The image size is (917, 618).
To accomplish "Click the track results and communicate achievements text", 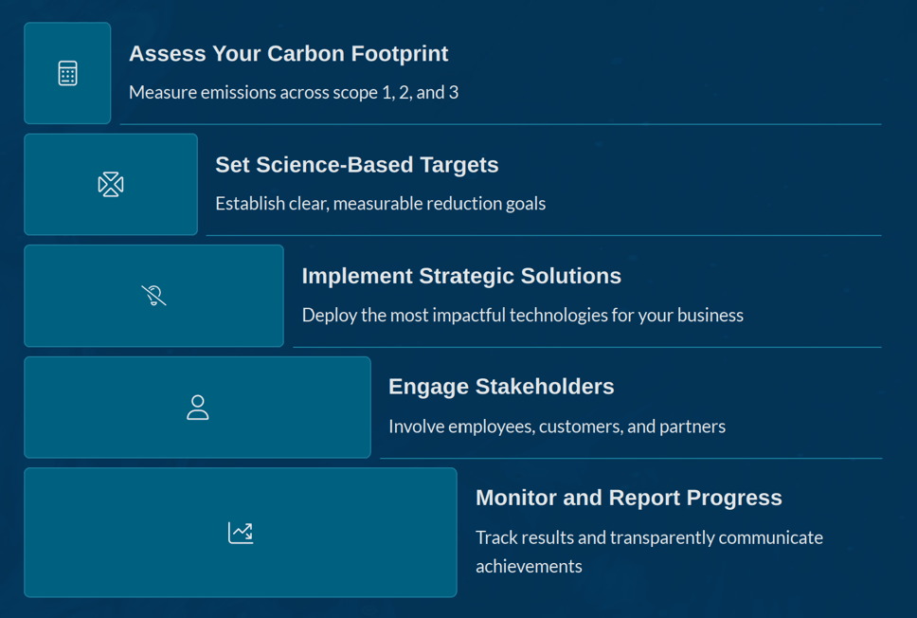I will pos(649,536).
